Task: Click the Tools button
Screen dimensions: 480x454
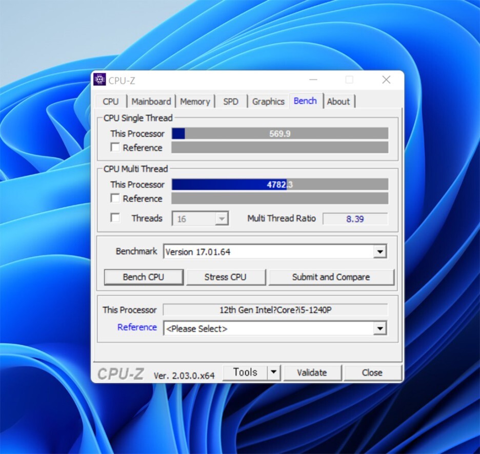Action: [x=245, y=372]
